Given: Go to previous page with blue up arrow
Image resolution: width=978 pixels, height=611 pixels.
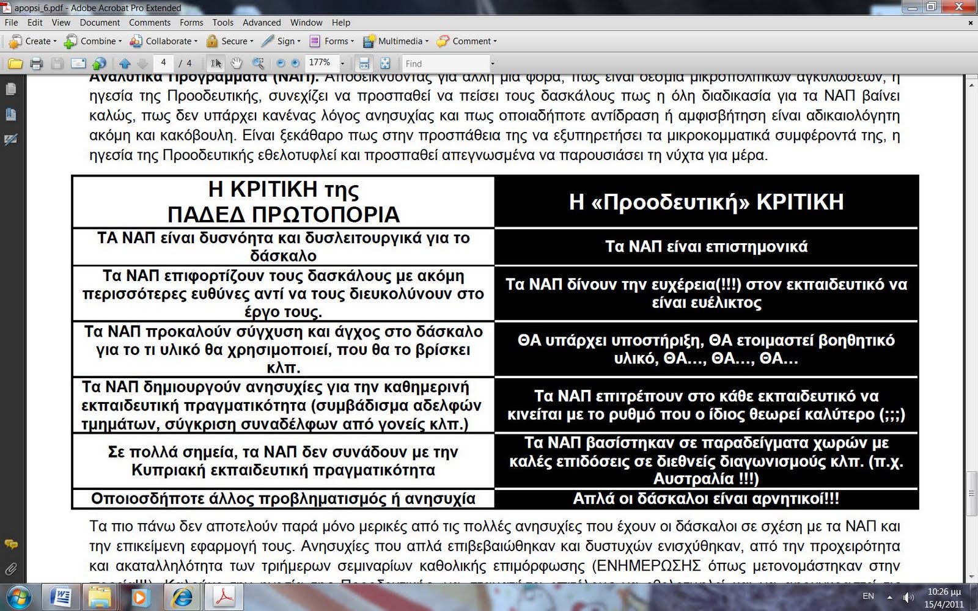Looking at the screenshot, I should [125, 64].
